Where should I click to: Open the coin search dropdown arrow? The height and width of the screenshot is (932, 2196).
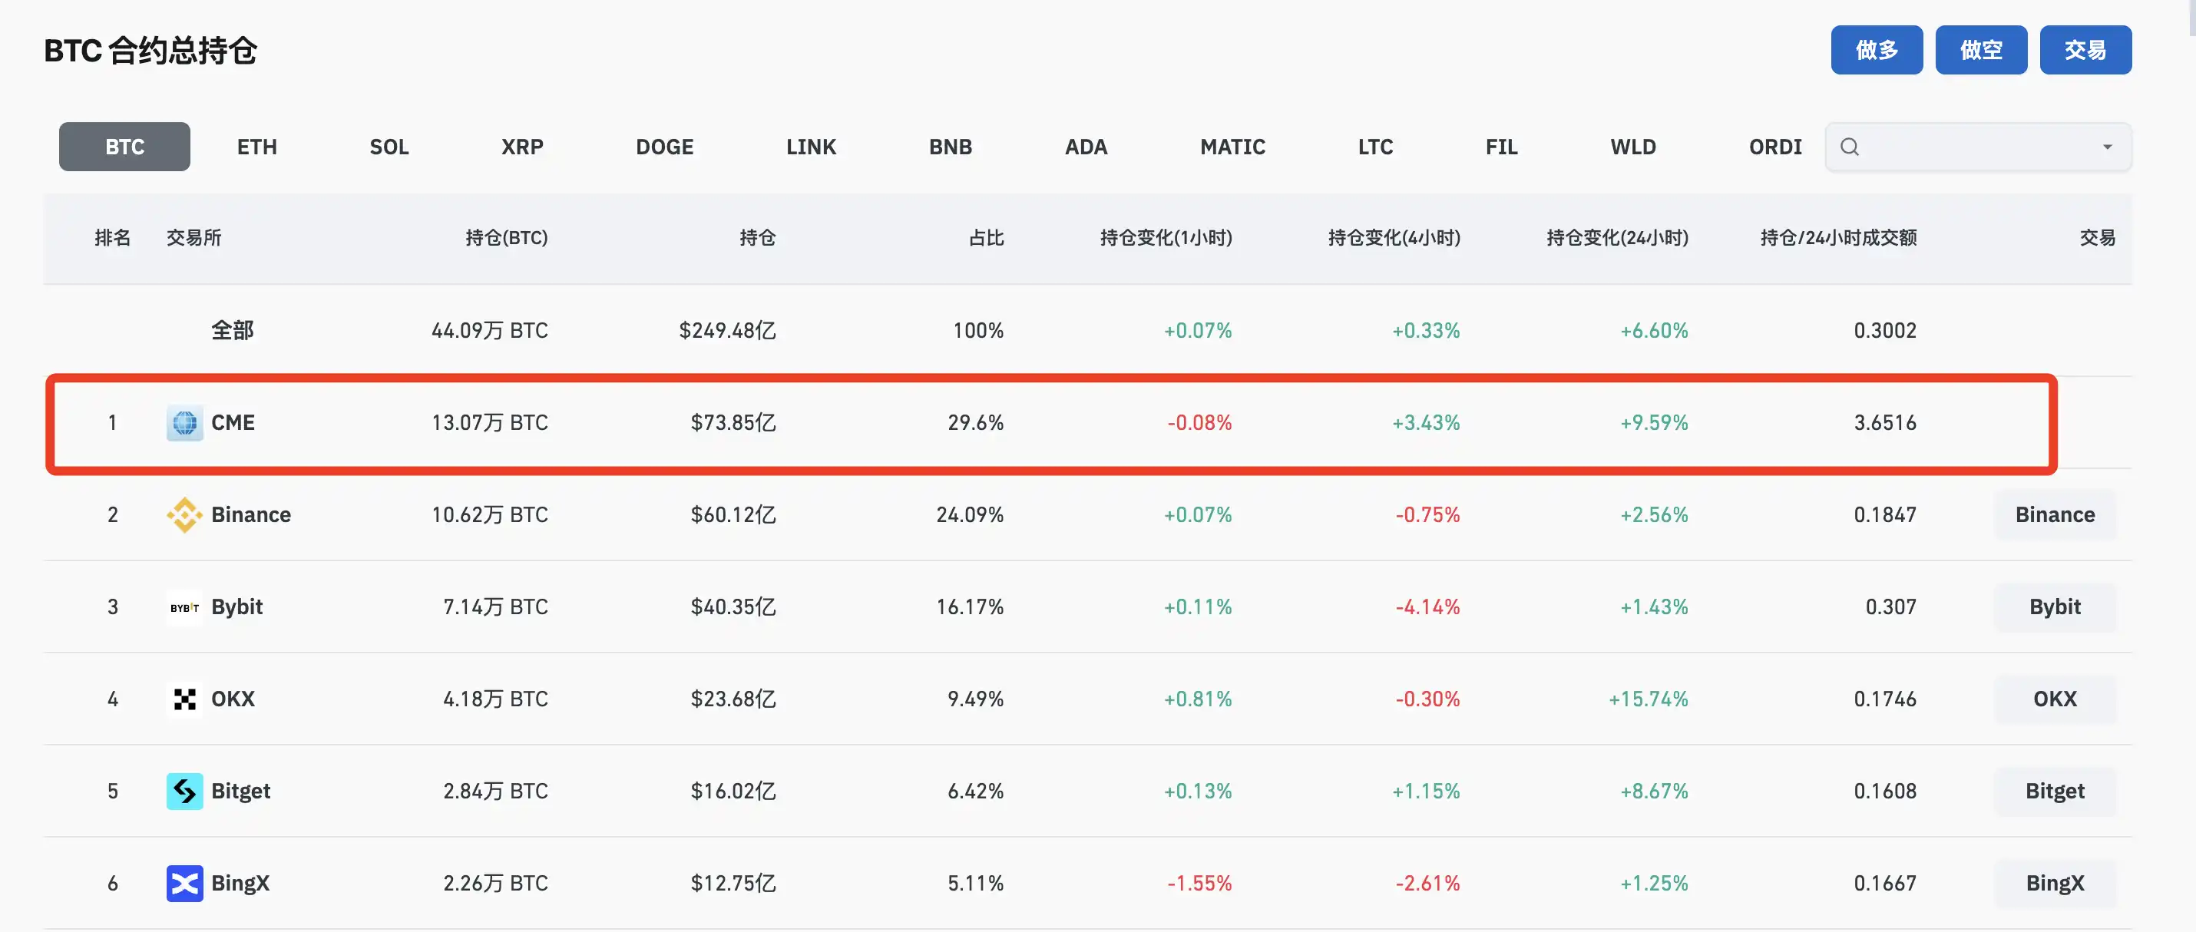tap(2108, 147)
